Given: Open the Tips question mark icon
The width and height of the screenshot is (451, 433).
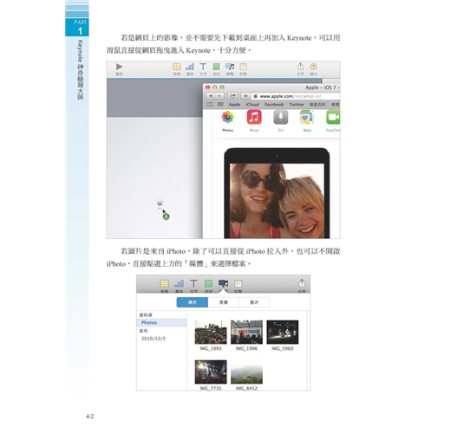Looking at the screenshot, I should (313, 67).
